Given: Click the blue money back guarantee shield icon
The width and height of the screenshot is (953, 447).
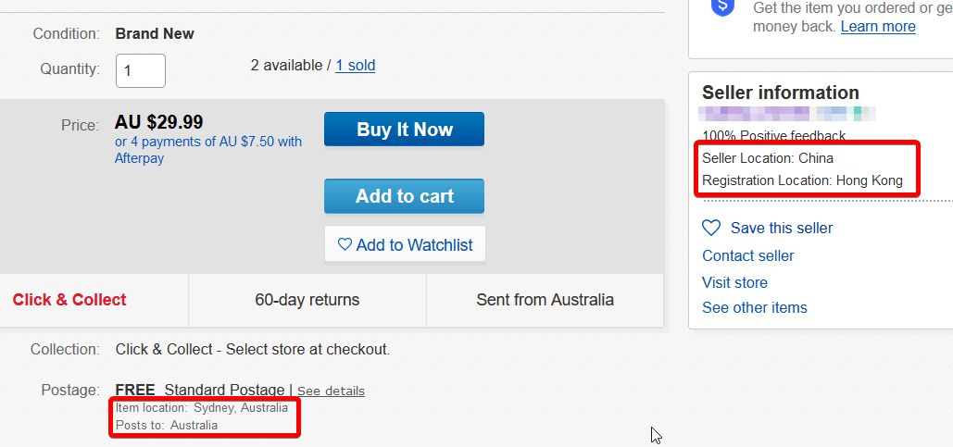Looking at the screenshot, I should (x=722, y=7).
